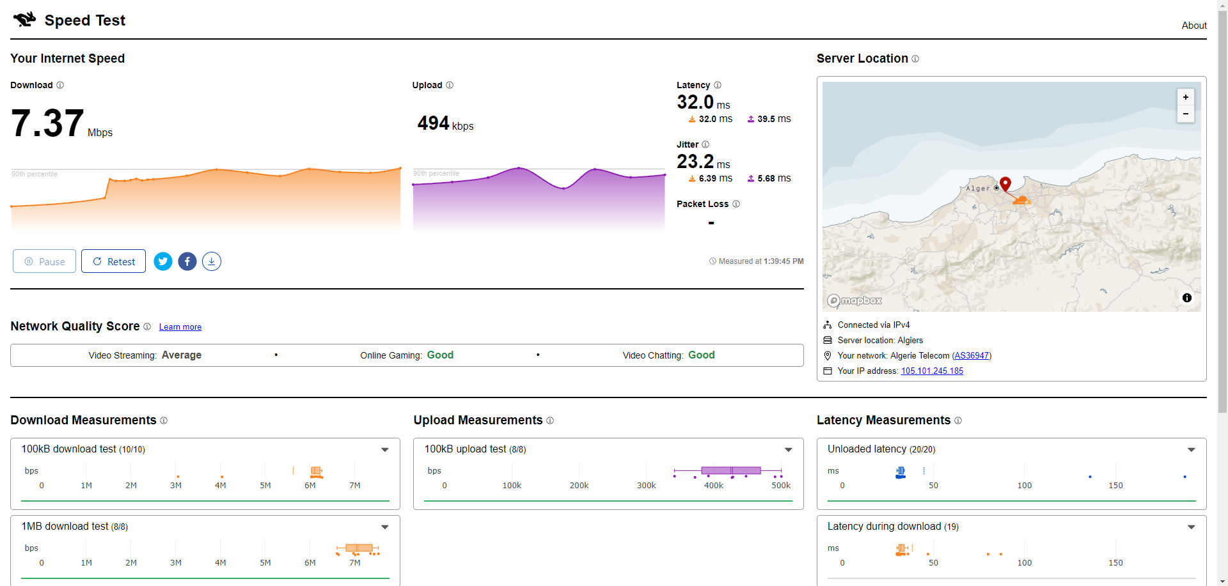
Task: Click the Upload info icon
Action: coord(450,85)
